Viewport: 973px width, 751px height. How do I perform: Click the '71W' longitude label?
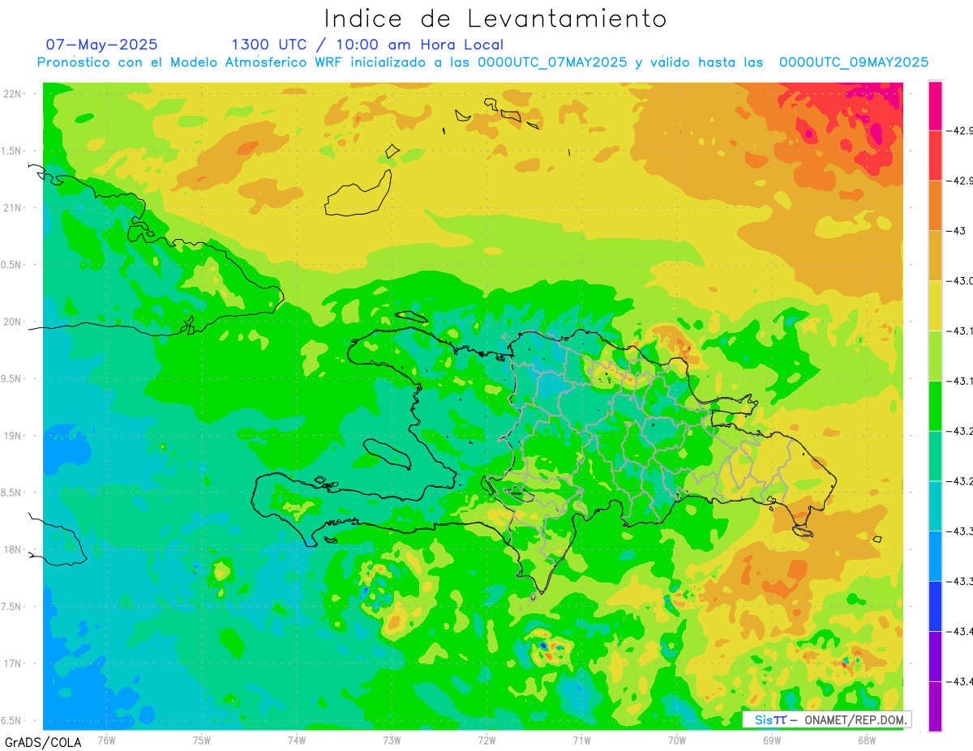[x=581, y=740]
